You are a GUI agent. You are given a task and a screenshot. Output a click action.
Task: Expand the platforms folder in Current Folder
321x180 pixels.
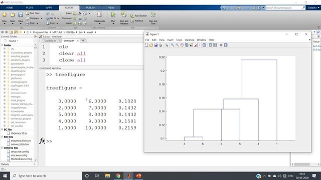(5, 78)
